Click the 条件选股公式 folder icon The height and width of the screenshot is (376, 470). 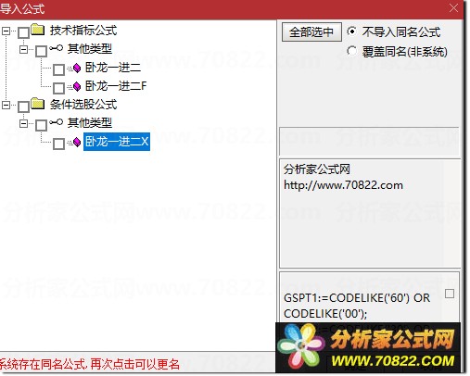pyautogui.click(x=38, y=104)
